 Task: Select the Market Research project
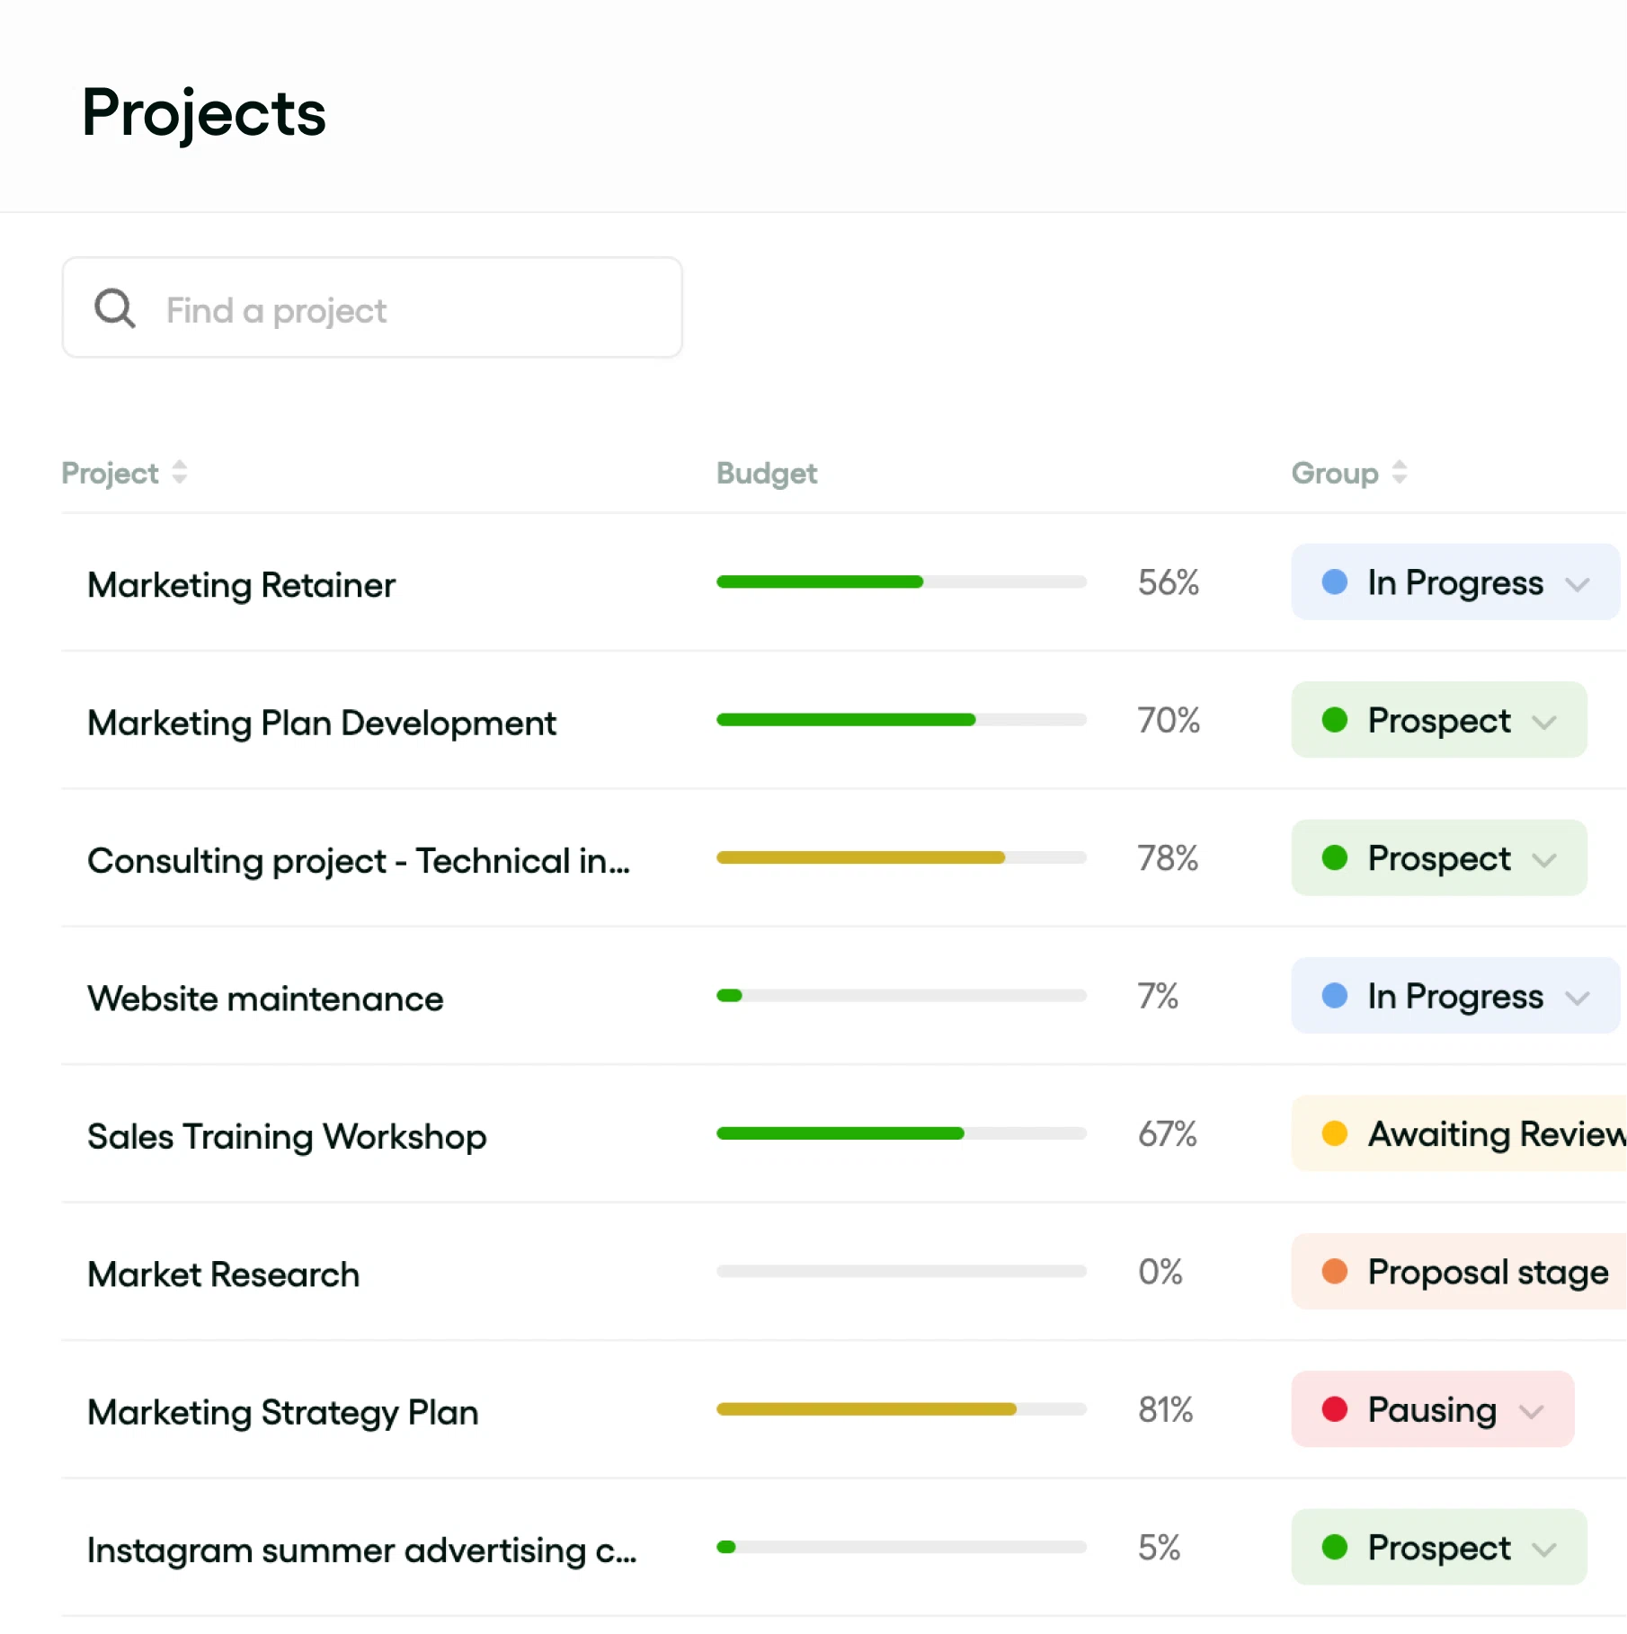(x=223, y=1274)
